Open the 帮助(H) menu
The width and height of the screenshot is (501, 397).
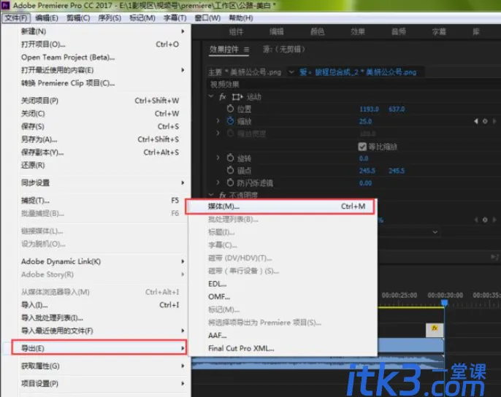click(x=241, y=18)
